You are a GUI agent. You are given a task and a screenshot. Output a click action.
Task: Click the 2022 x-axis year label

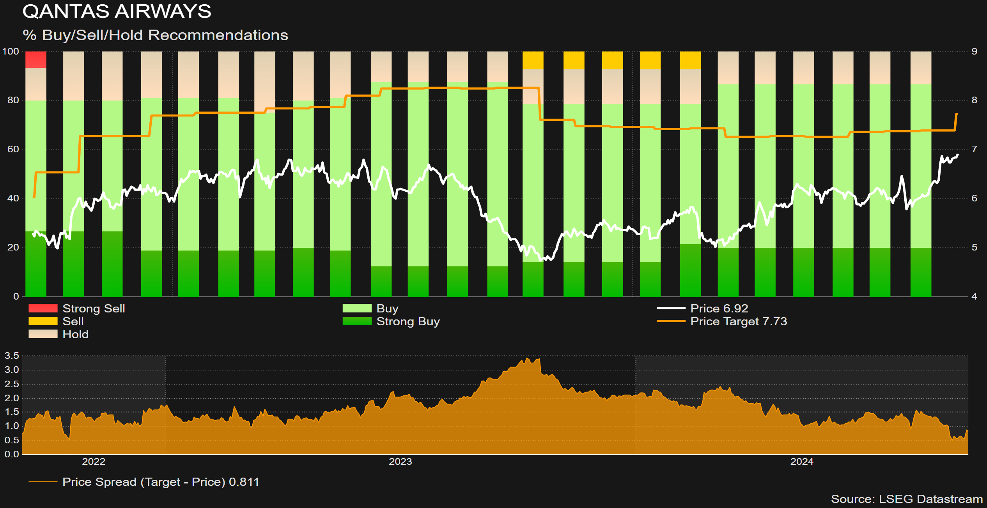pos(94,462)
